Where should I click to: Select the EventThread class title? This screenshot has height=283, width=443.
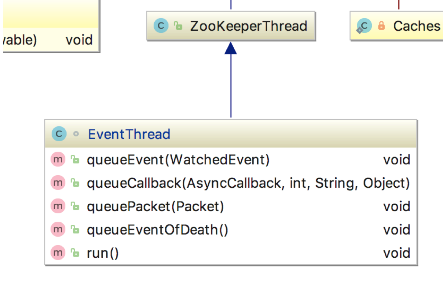pos(129,134)
